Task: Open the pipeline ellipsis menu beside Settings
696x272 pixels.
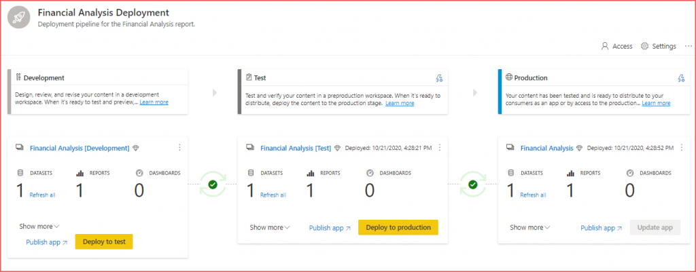Action: (x=688, y=46)
